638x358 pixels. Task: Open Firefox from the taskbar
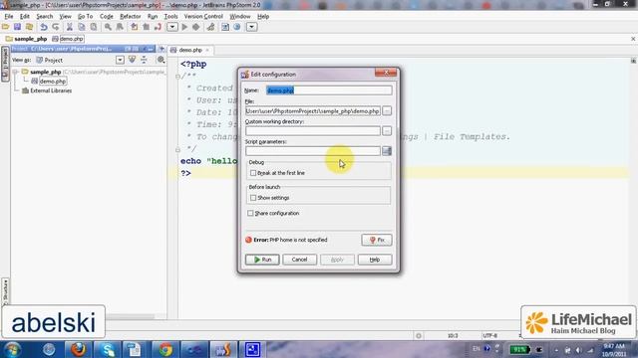point(78,349)
